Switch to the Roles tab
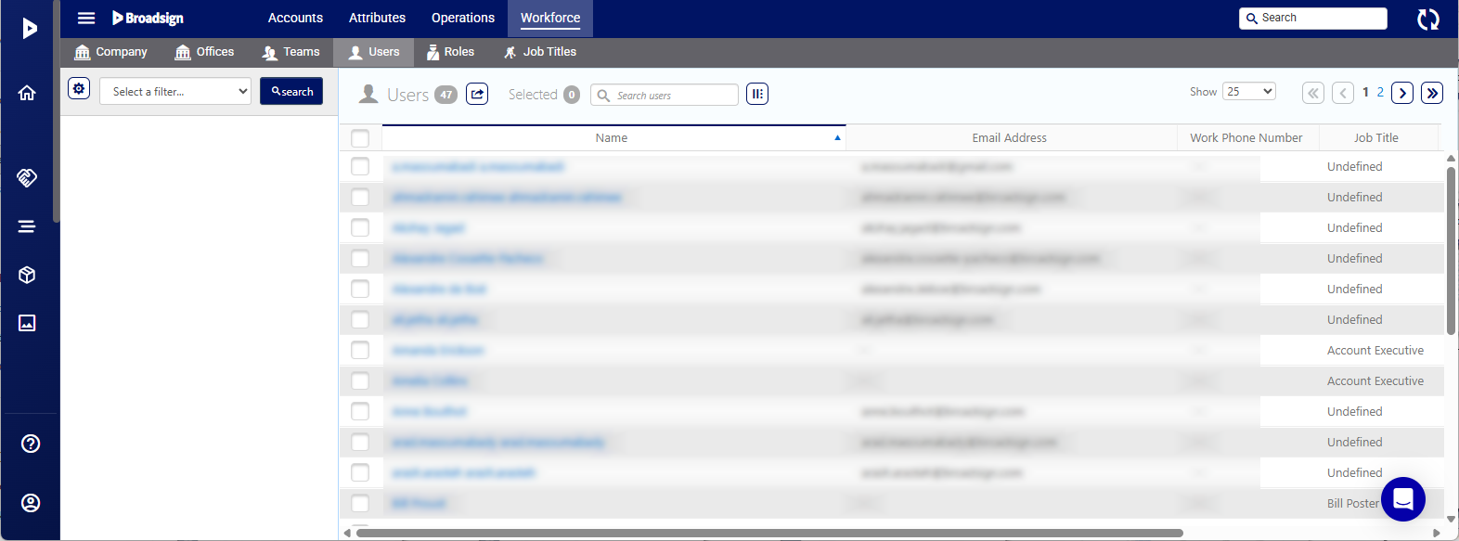The width and height of the screenshot is (1459, 541). coord(450,52)
